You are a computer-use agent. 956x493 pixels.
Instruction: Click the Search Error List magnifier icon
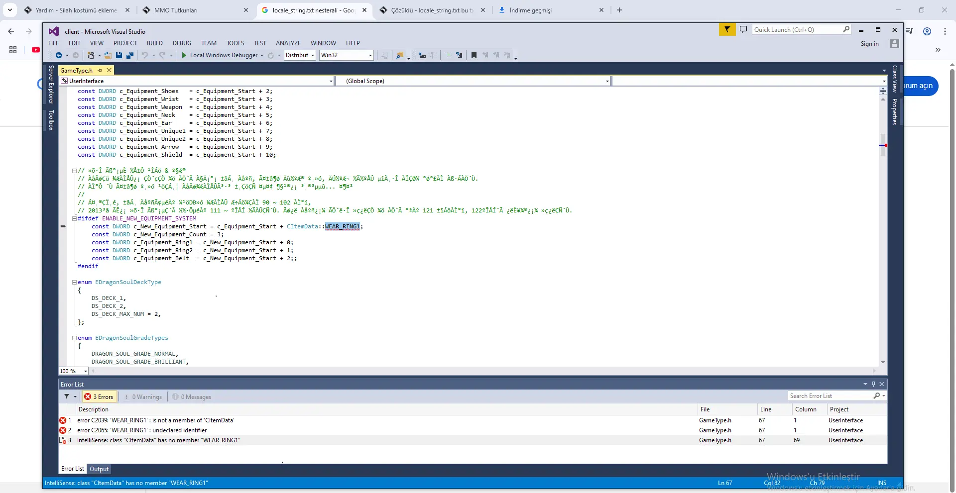point(877,396)
